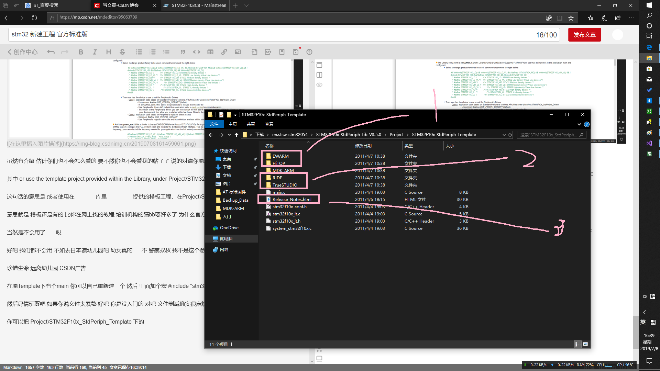Go back in browser history
Image resolution: width=660 pixels, height=371 pixels.
(x=7, y=18)
